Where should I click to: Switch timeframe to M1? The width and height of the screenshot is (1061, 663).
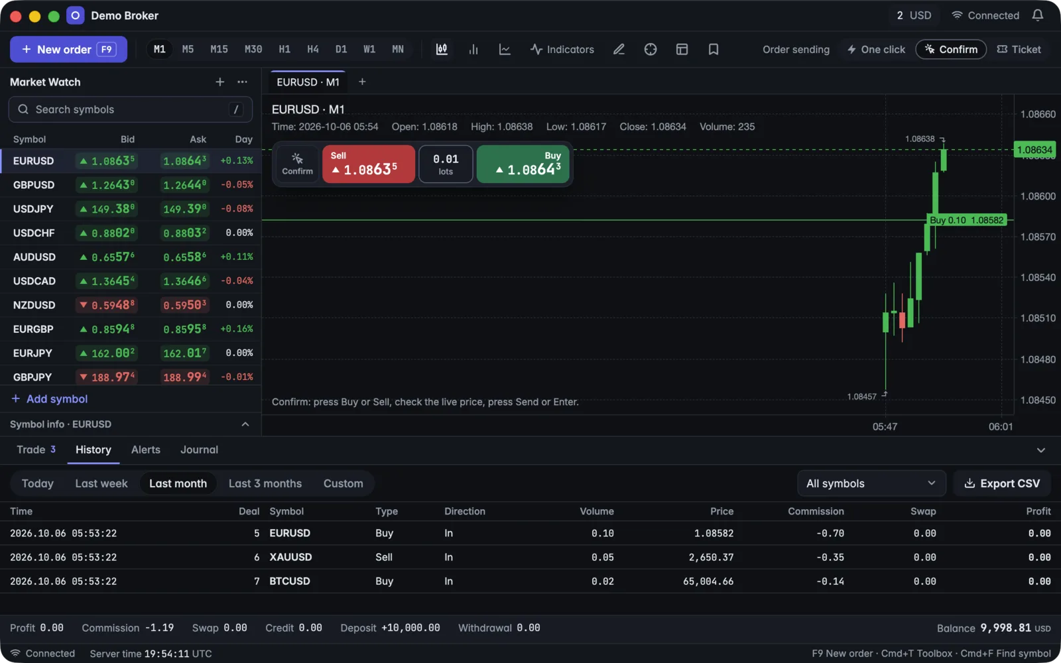point(160,49)
